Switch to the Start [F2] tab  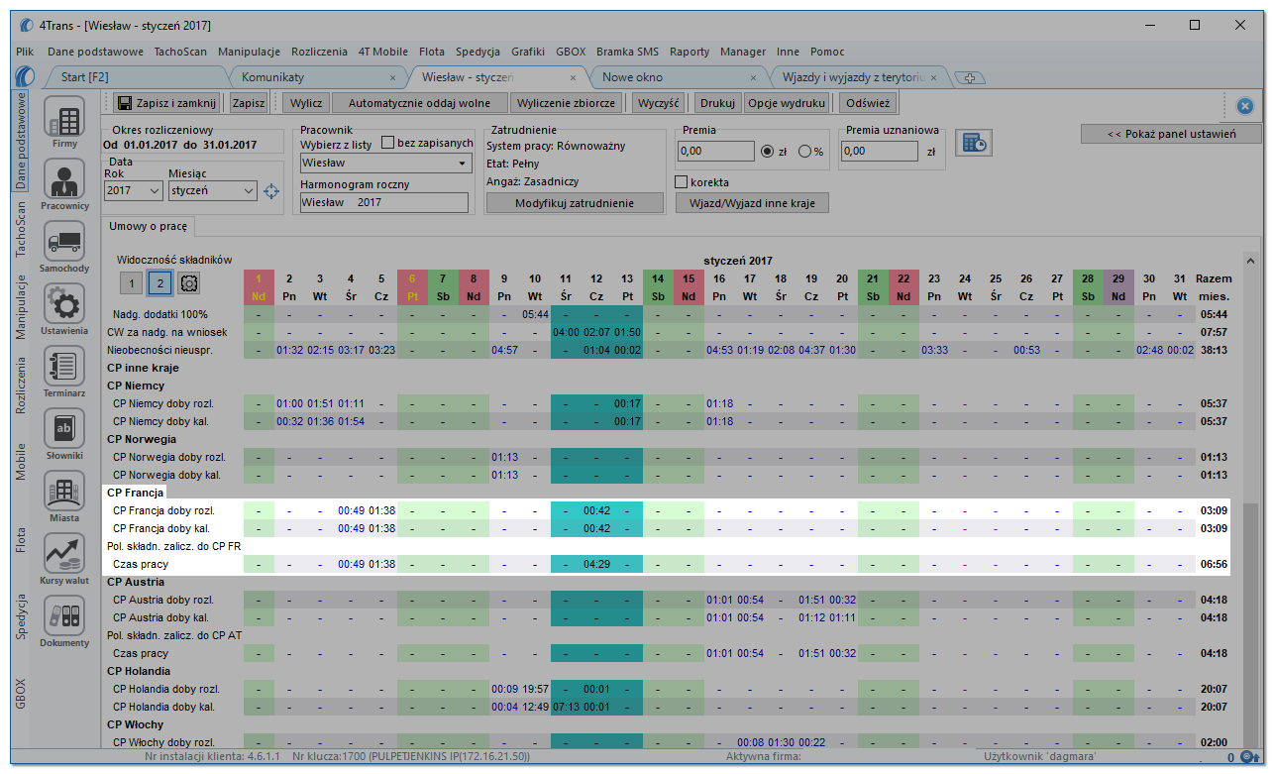tap(85, 77)
